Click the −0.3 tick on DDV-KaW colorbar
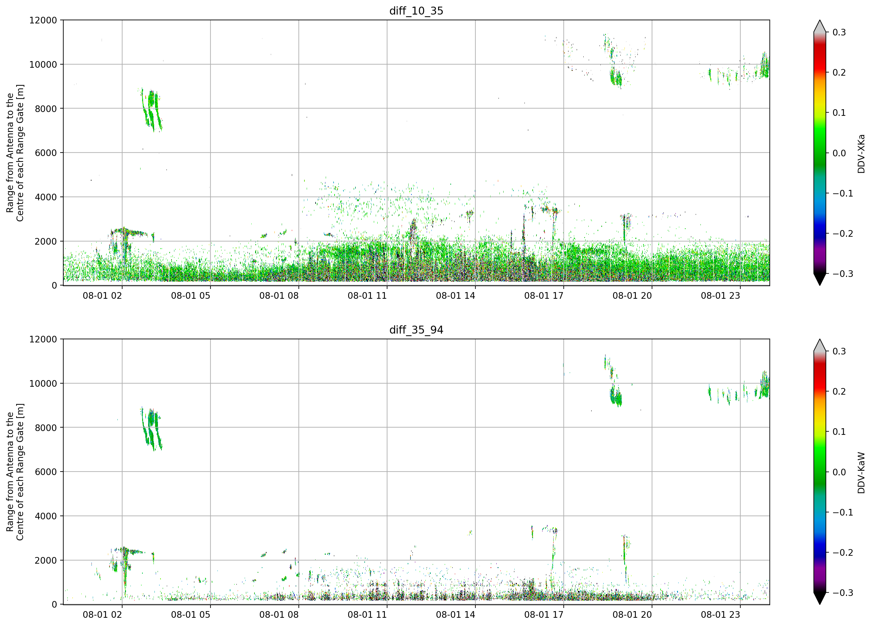The image size is (872, 626). pos(842,593)
